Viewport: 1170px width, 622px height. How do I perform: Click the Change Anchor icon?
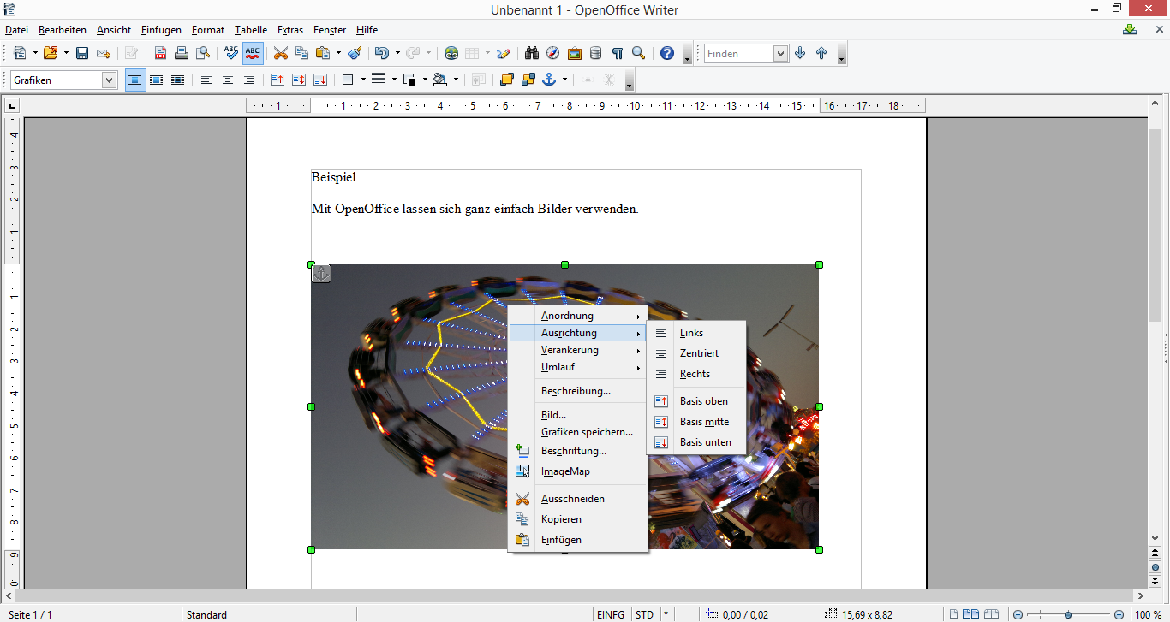point(548,80)
